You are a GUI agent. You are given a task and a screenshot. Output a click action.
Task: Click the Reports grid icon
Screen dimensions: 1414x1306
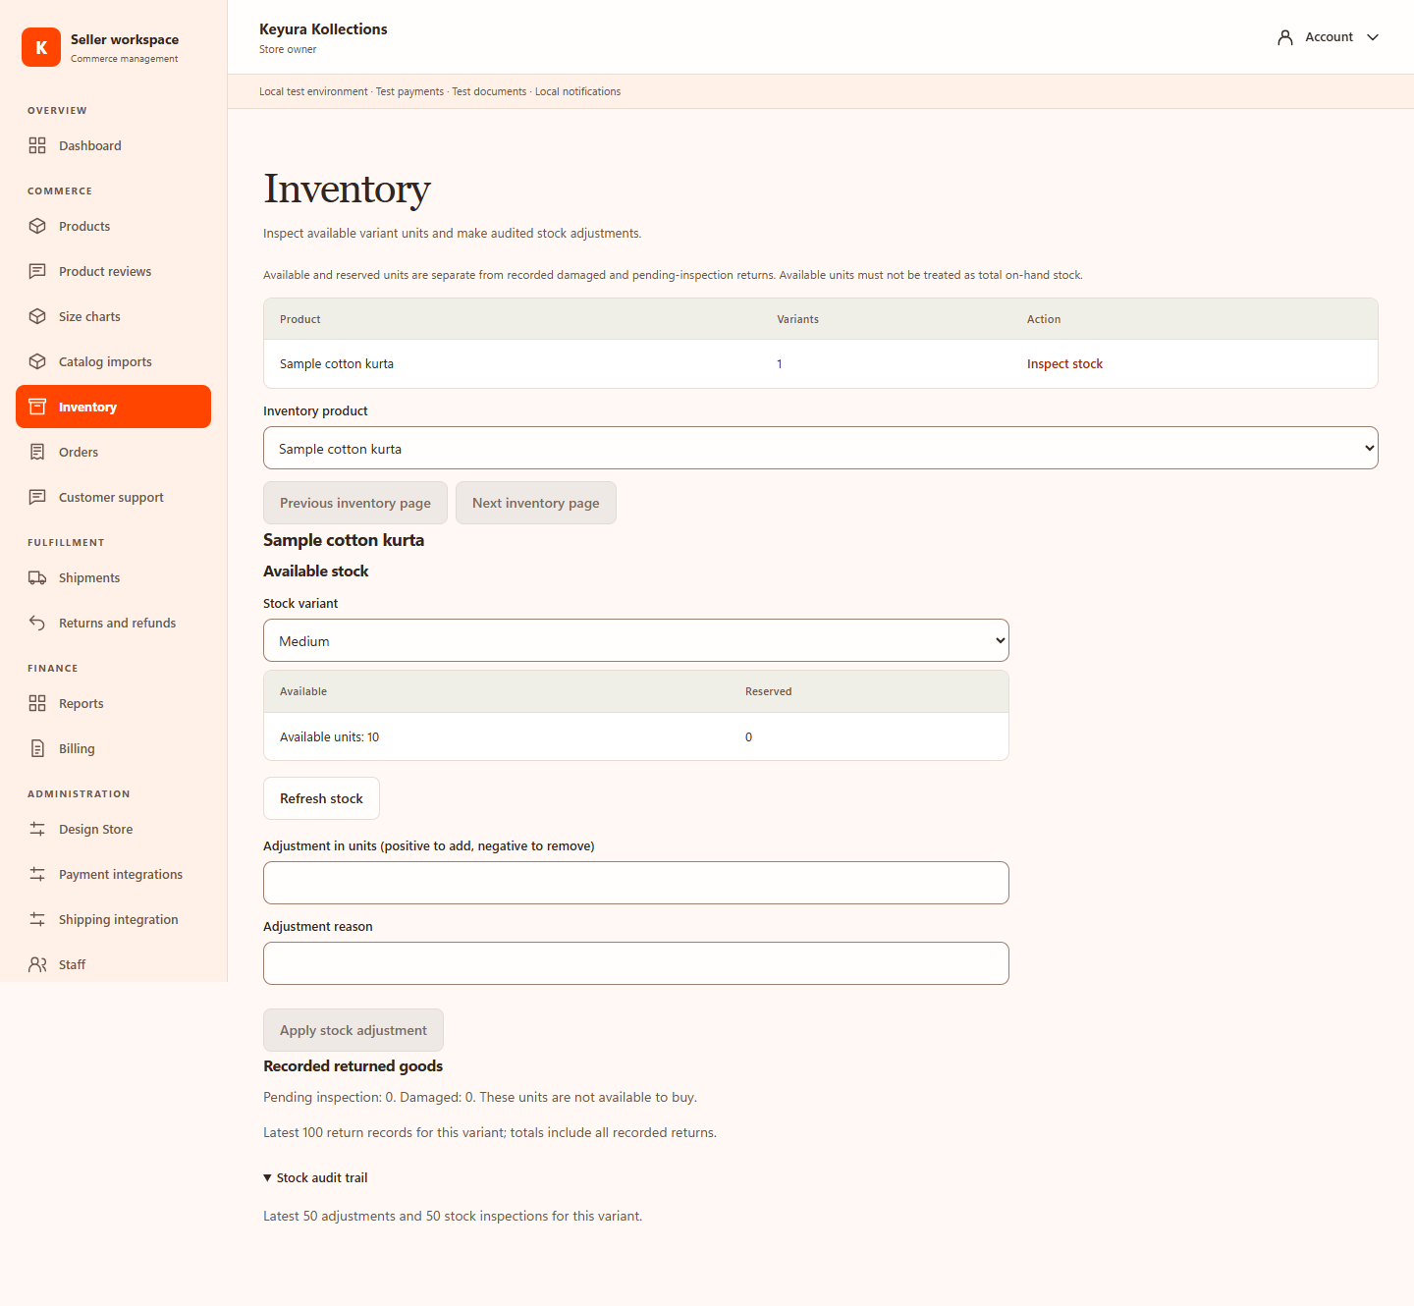point(37,703)
